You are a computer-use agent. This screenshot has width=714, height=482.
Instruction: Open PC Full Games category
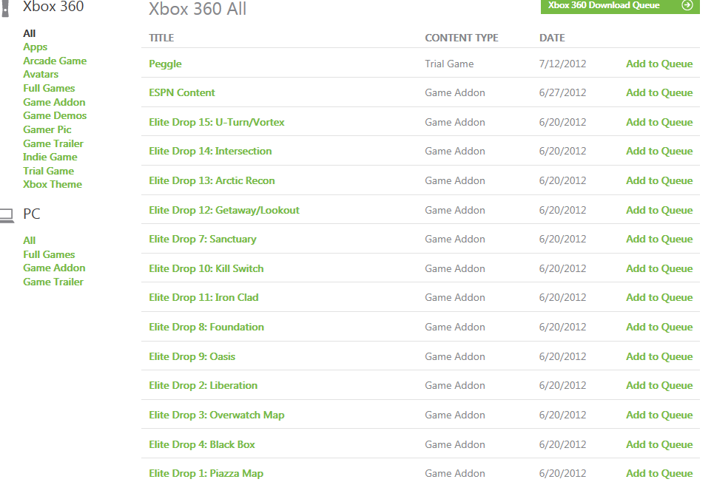tap(49, 254)
